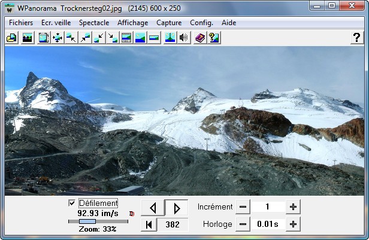The height and width of the screenshot is (240, 369).
Task: Click the zoom slider thumb
Action: tap(87, 221)
